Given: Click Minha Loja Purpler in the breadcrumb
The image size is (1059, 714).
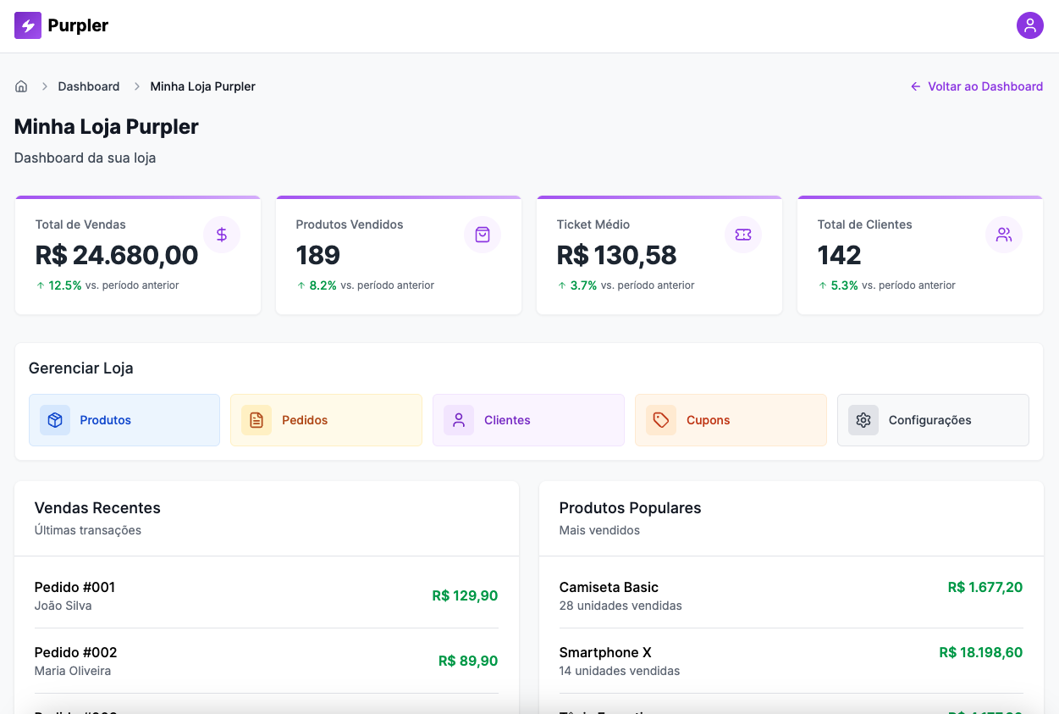Looking at the screenshot, I should pyautogui.click(x=202, y=86).
